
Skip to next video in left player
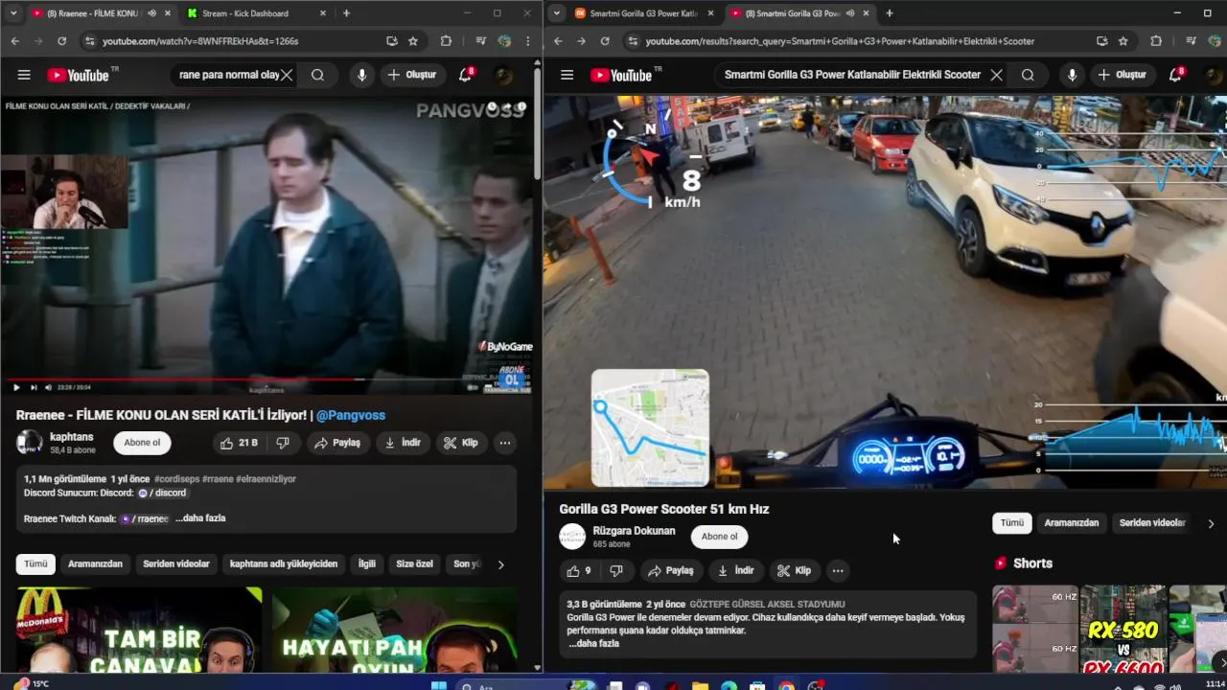34,387
